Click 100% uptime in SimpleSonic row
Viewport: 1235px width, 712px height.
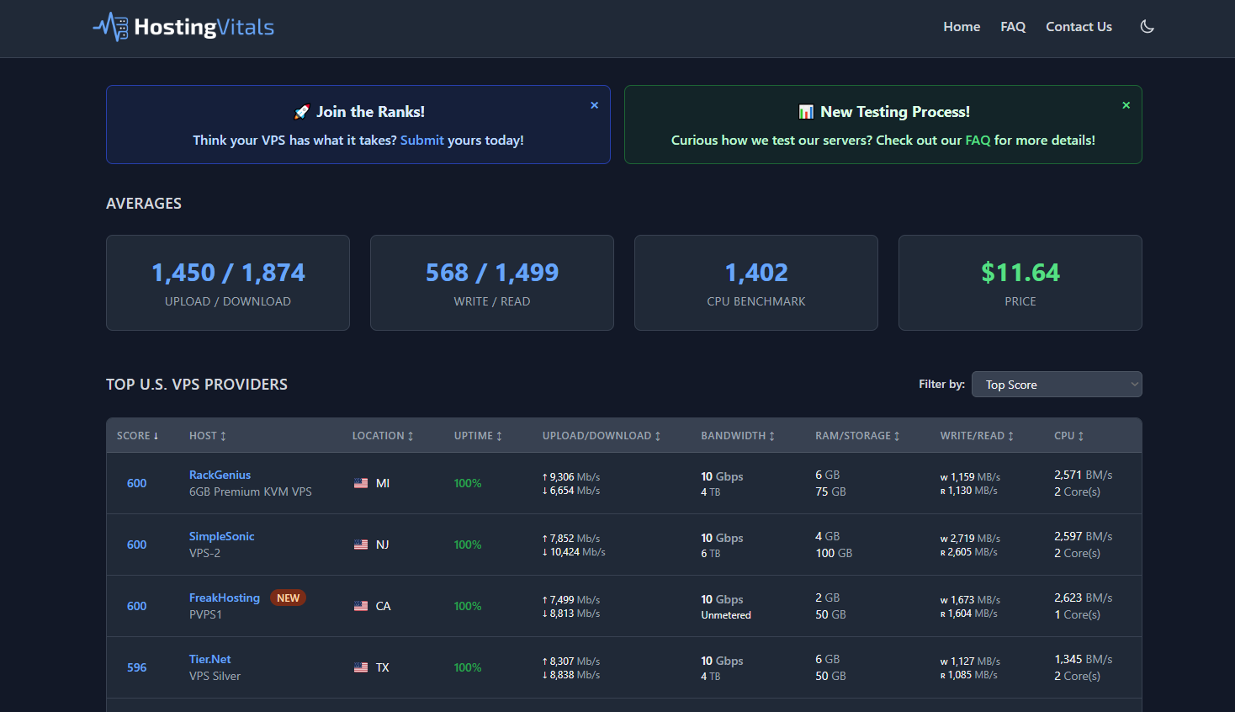(x=468, y=545)
